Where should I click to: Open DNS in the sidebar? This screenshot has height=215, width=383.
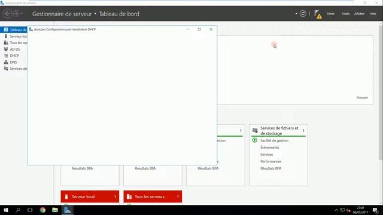tap(14, 62)
